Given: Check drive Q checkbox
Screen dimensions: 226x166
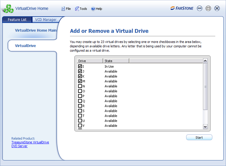Looking at the screenshot, I should [x=80, y=101].
